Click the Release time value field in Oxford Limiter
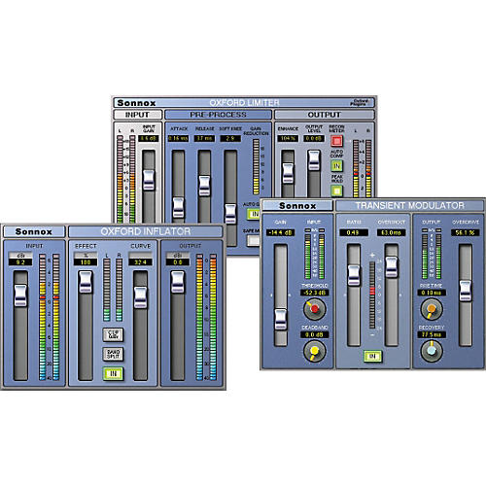486x486 pixels. point(204,138)
